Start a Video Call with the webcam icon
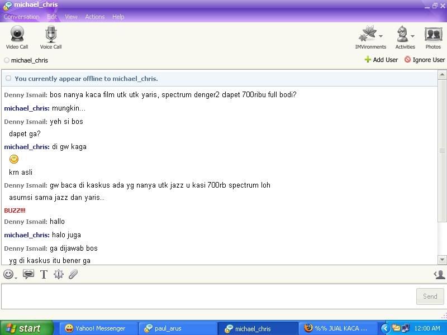 click(17, 37)
